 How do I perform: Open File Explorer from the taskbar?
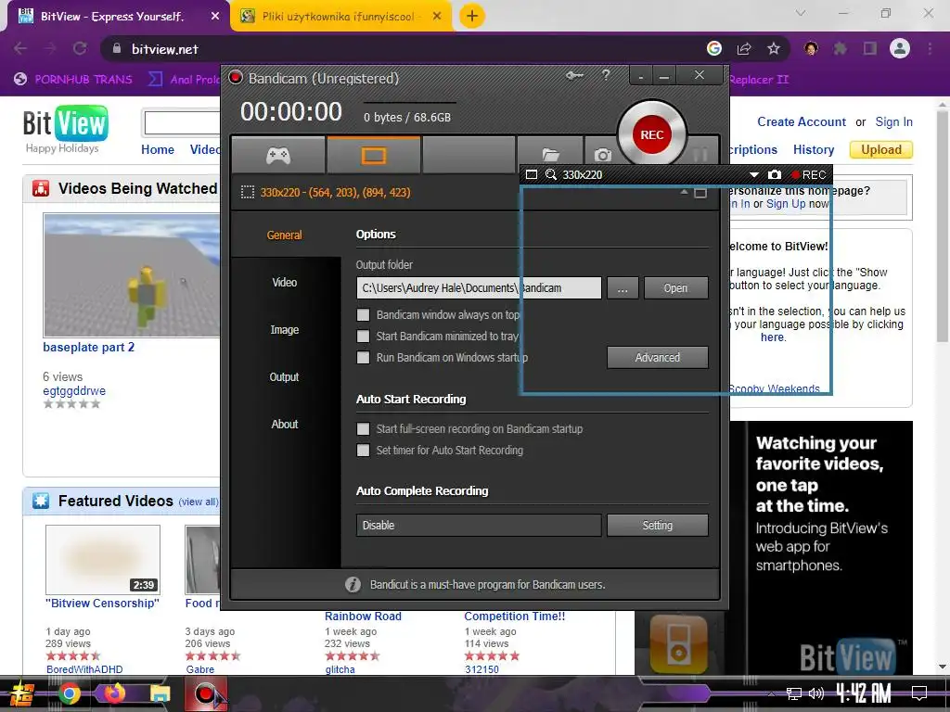pyautogui.click(x=160, y=693)
